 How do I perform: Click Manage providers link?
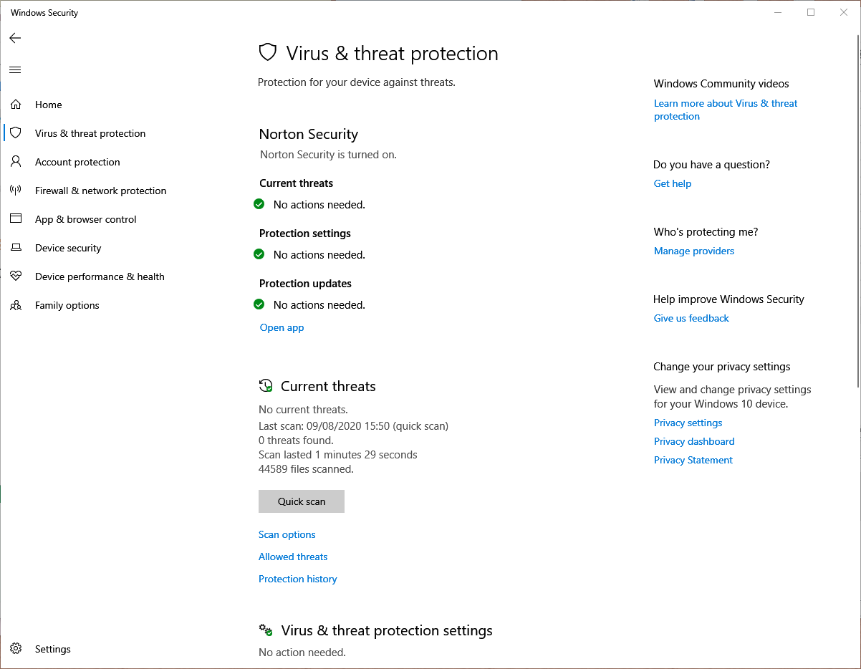(x=694, y=251)
